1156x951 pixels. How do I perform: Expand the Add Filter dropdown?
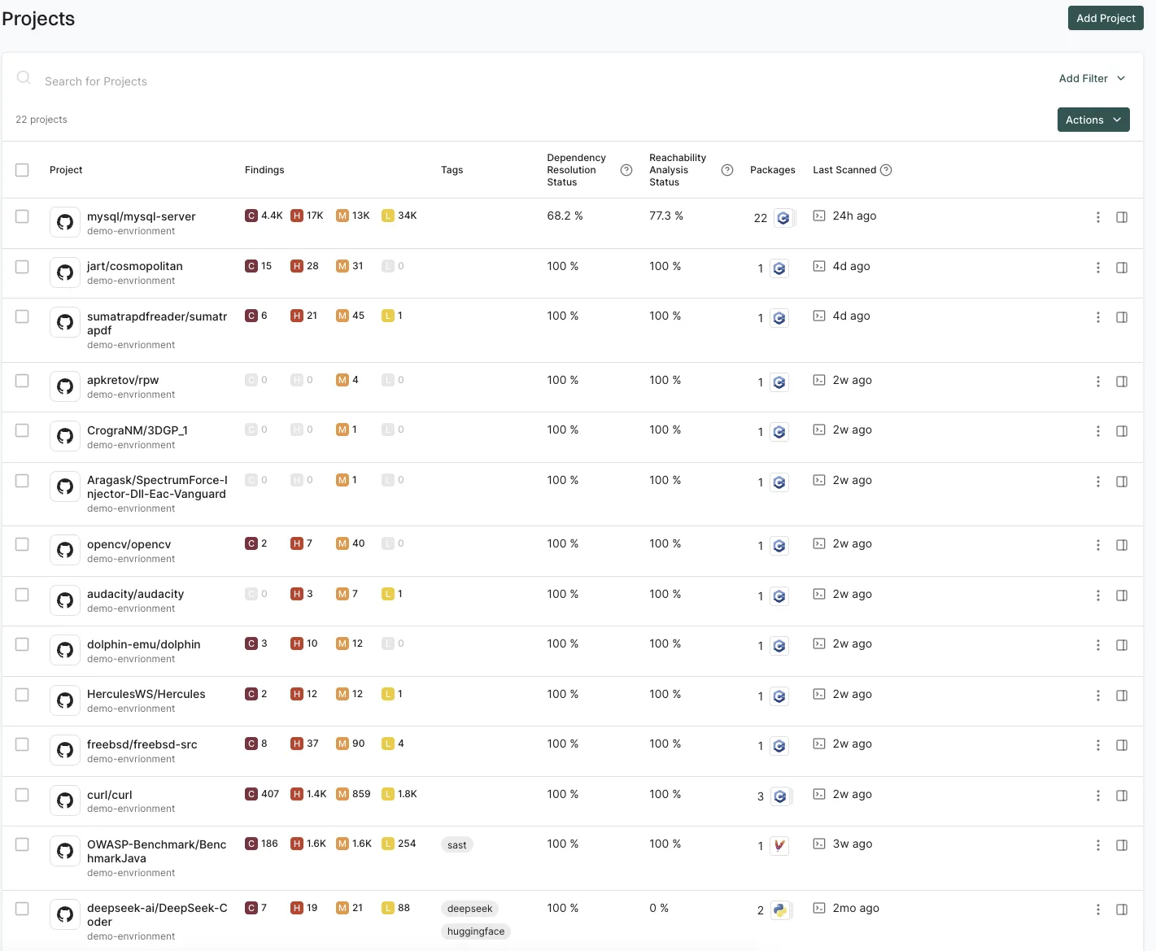click(1092, 78)
